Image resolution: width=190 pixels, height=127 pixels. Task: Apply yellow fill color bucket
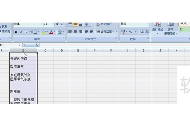(44, 32)
